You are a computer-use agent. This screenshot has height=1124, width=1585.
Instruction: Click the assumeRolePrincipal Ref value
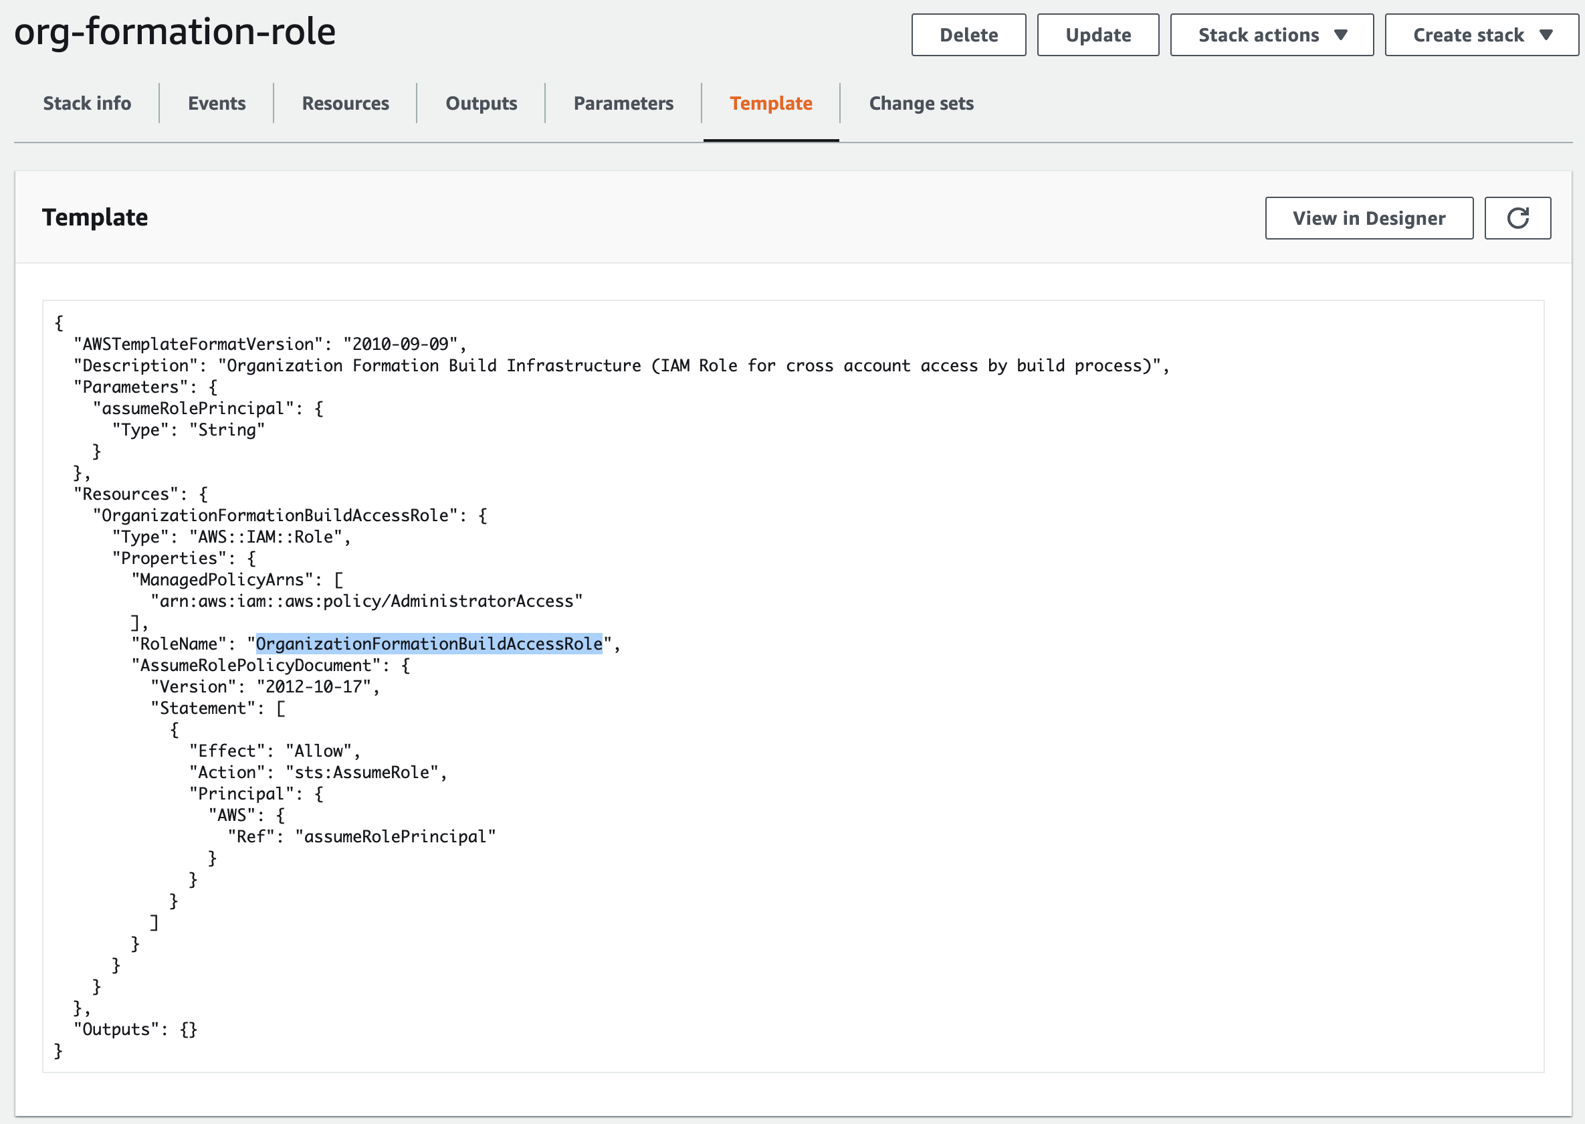(x=395, y=837)
